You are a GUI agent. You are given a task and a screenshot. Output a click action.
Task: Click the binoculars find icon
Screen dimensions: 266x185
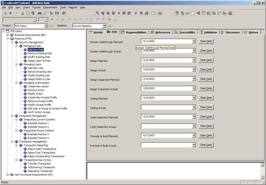tap(40, 13)
